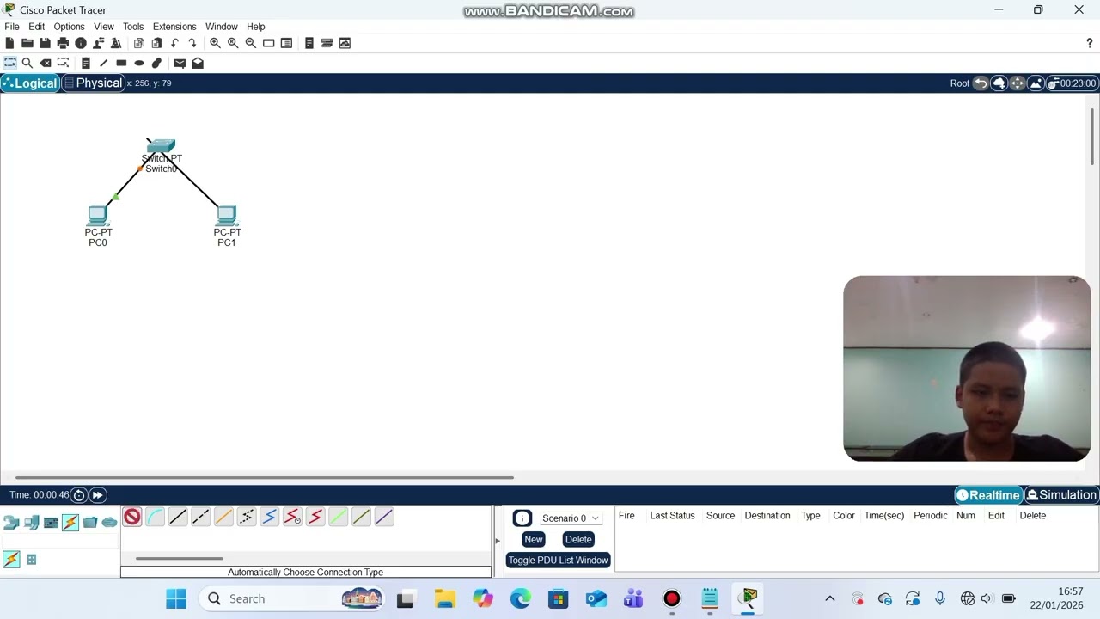The width and height of the screenshot is (1100, 619).
Task: Click the scenario info icon button
Action: pos(522,518)
